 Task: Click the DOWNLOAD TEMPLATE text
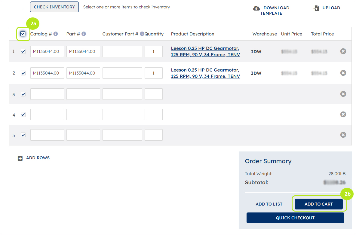pos(275,11)
